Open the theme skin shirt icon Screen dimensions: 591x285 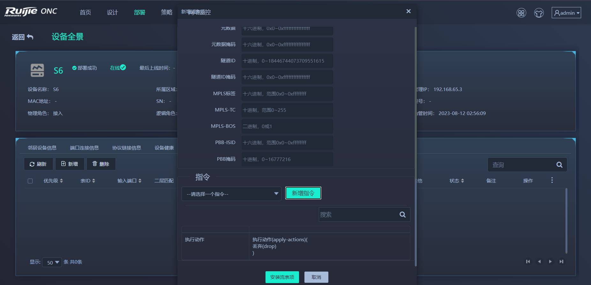[x=539, y=13]
